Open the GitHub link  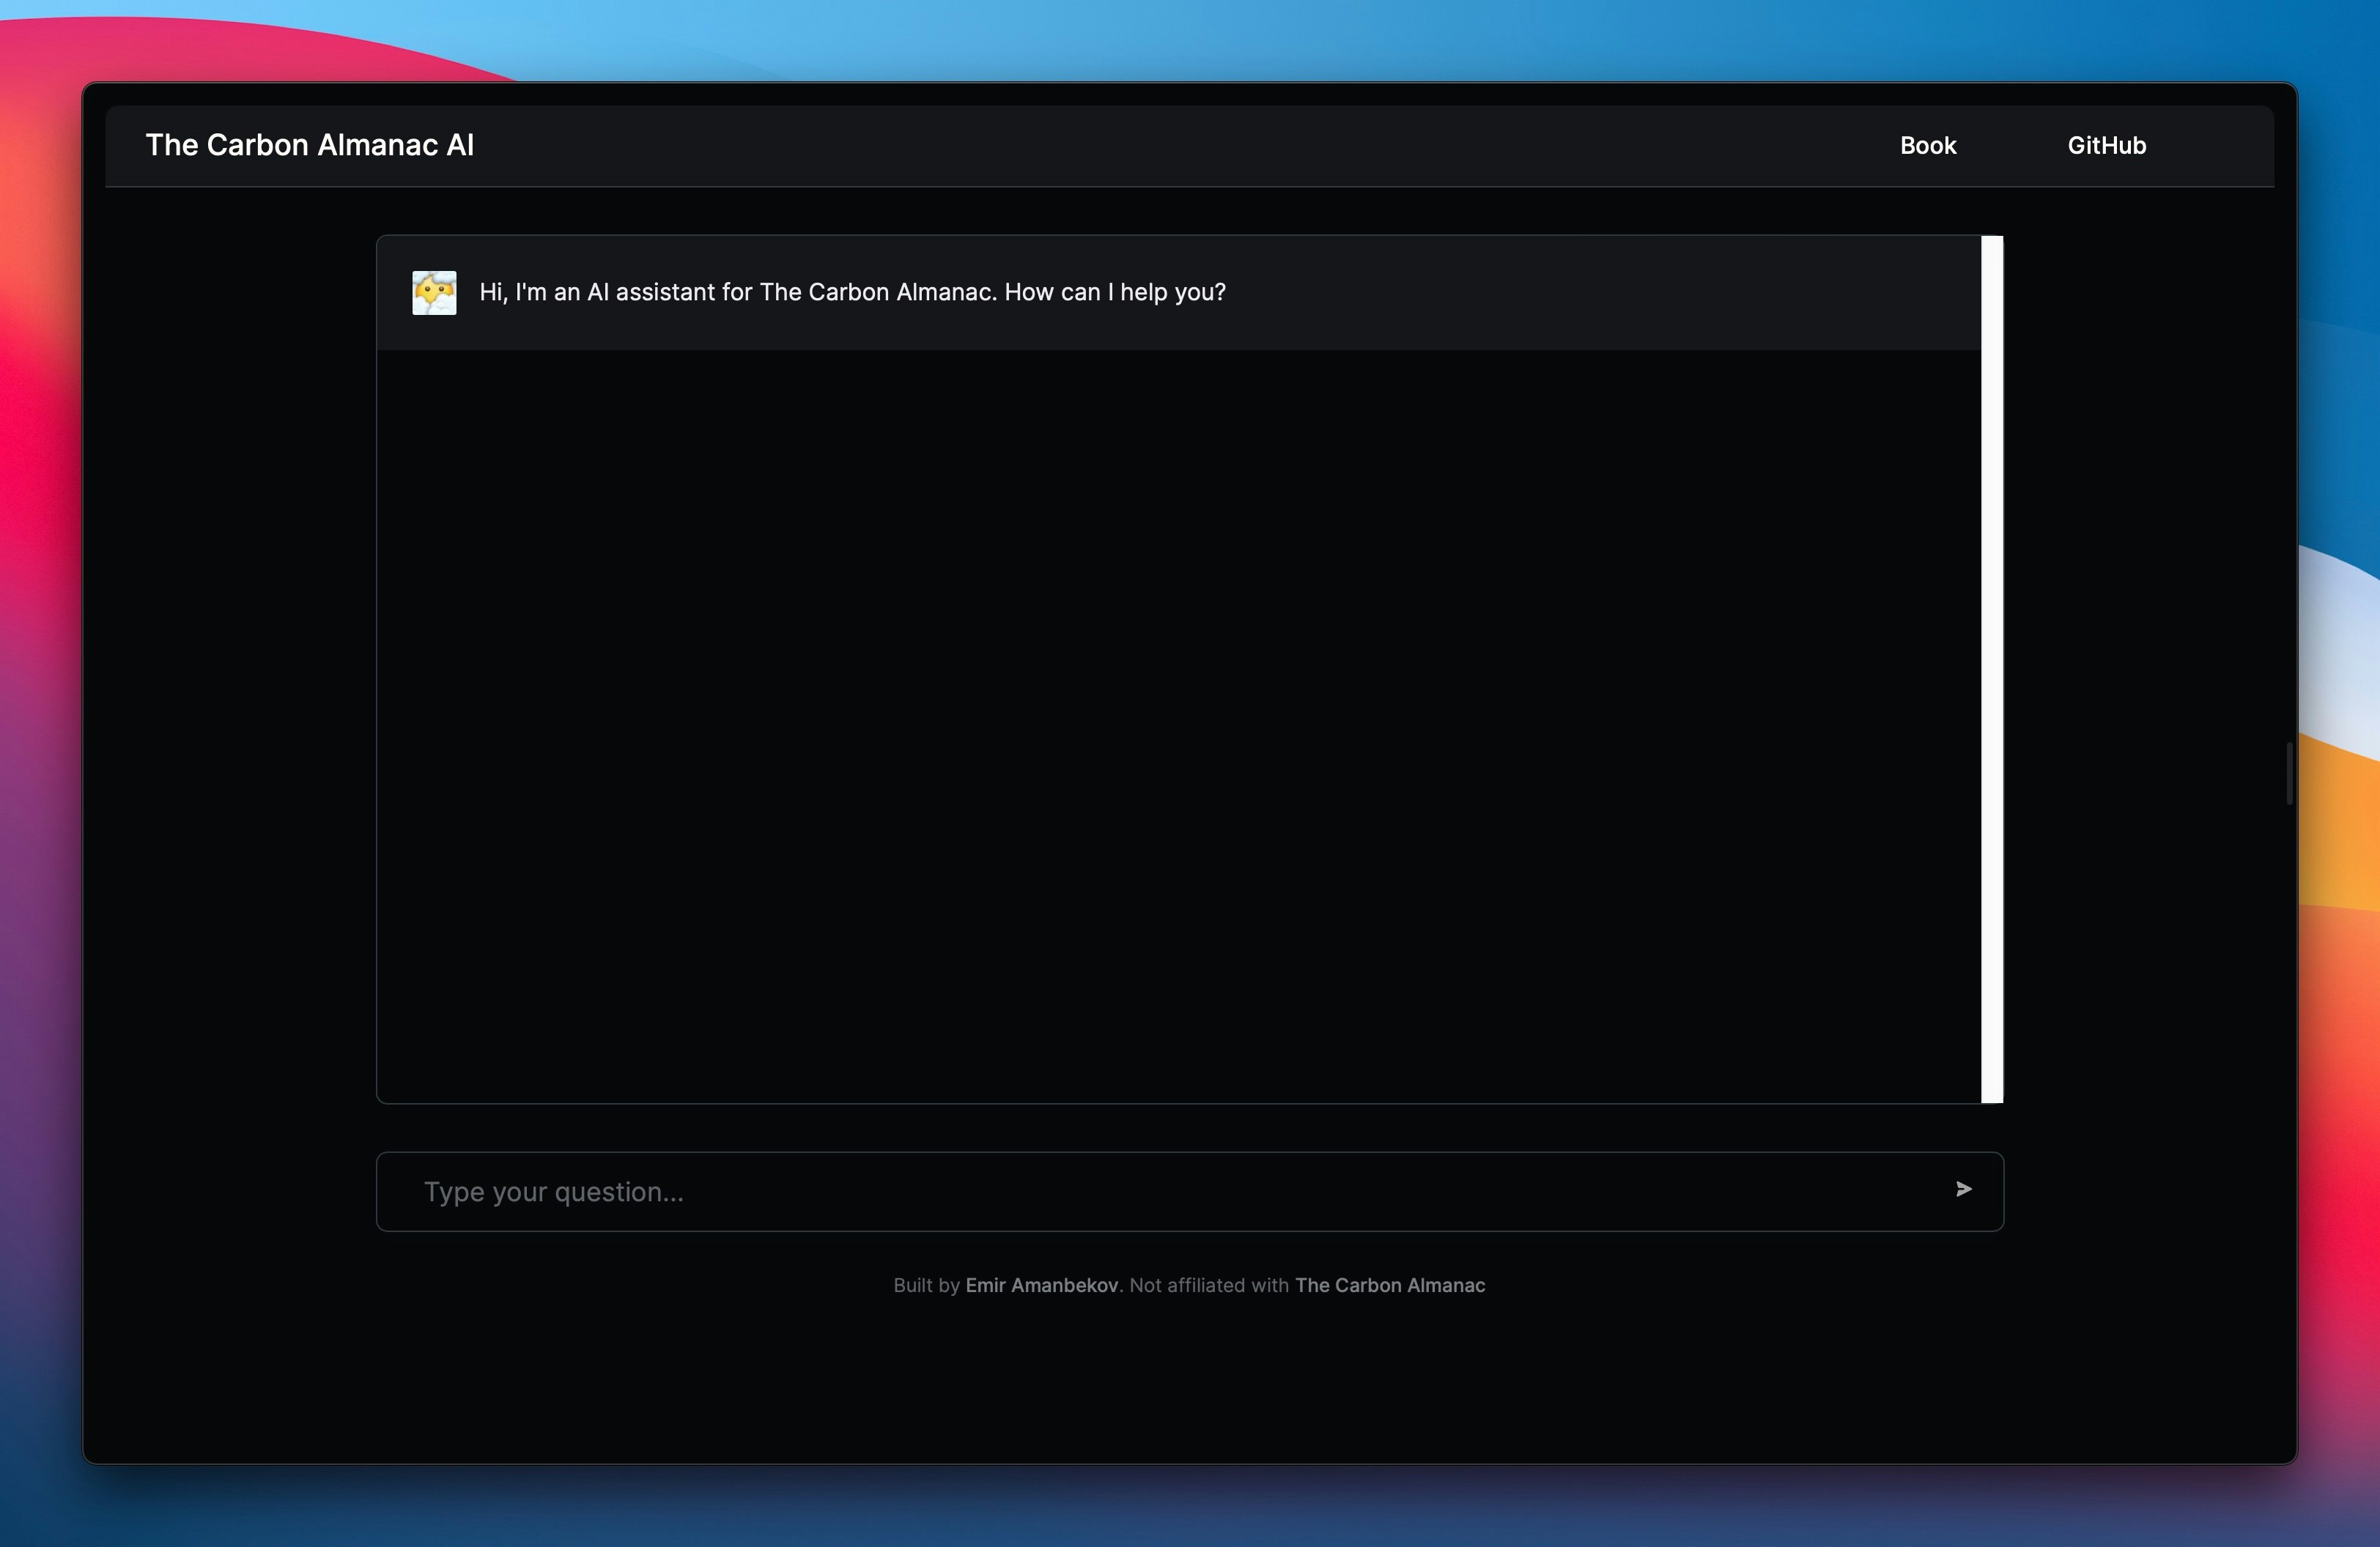click(2106, 146)
